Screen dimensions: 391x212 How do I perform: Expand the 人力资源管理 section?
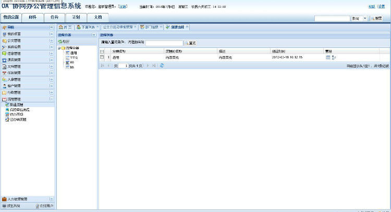coord(52,199)
